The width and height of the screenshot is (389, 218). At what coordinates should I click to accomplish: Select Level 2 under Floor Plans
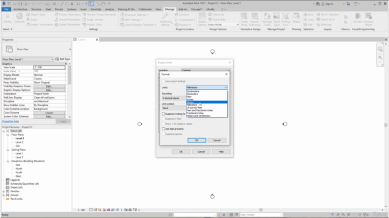19,142
